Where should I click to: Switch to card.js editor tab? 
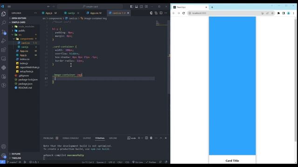tap(71, 13)
